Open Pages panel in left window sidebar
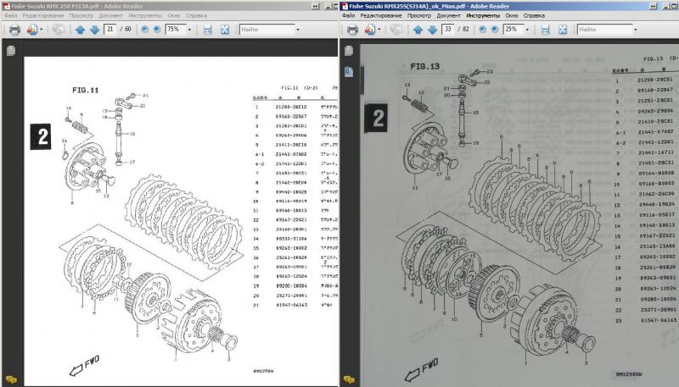 [x=11, y=51]
